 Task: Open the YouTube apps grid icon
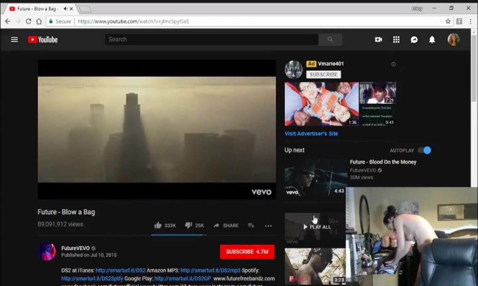click(396, 39)
